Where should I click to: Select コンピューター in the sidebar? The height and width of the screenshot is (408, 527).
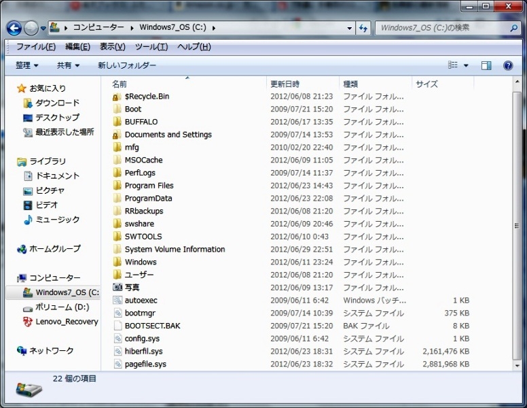tap(49, 278)
